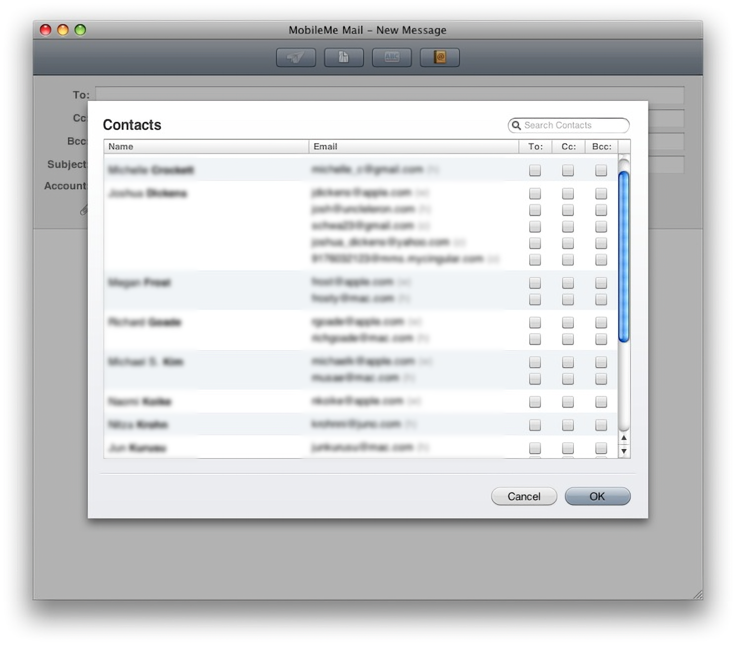Click the search magnifying glass icon
The width and height of the screenshot is (736, 645).
pos(516,125)
